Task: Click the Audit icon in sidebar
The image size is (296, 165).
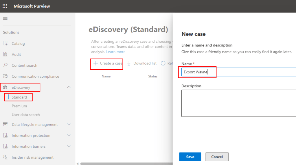Action: 5,54
